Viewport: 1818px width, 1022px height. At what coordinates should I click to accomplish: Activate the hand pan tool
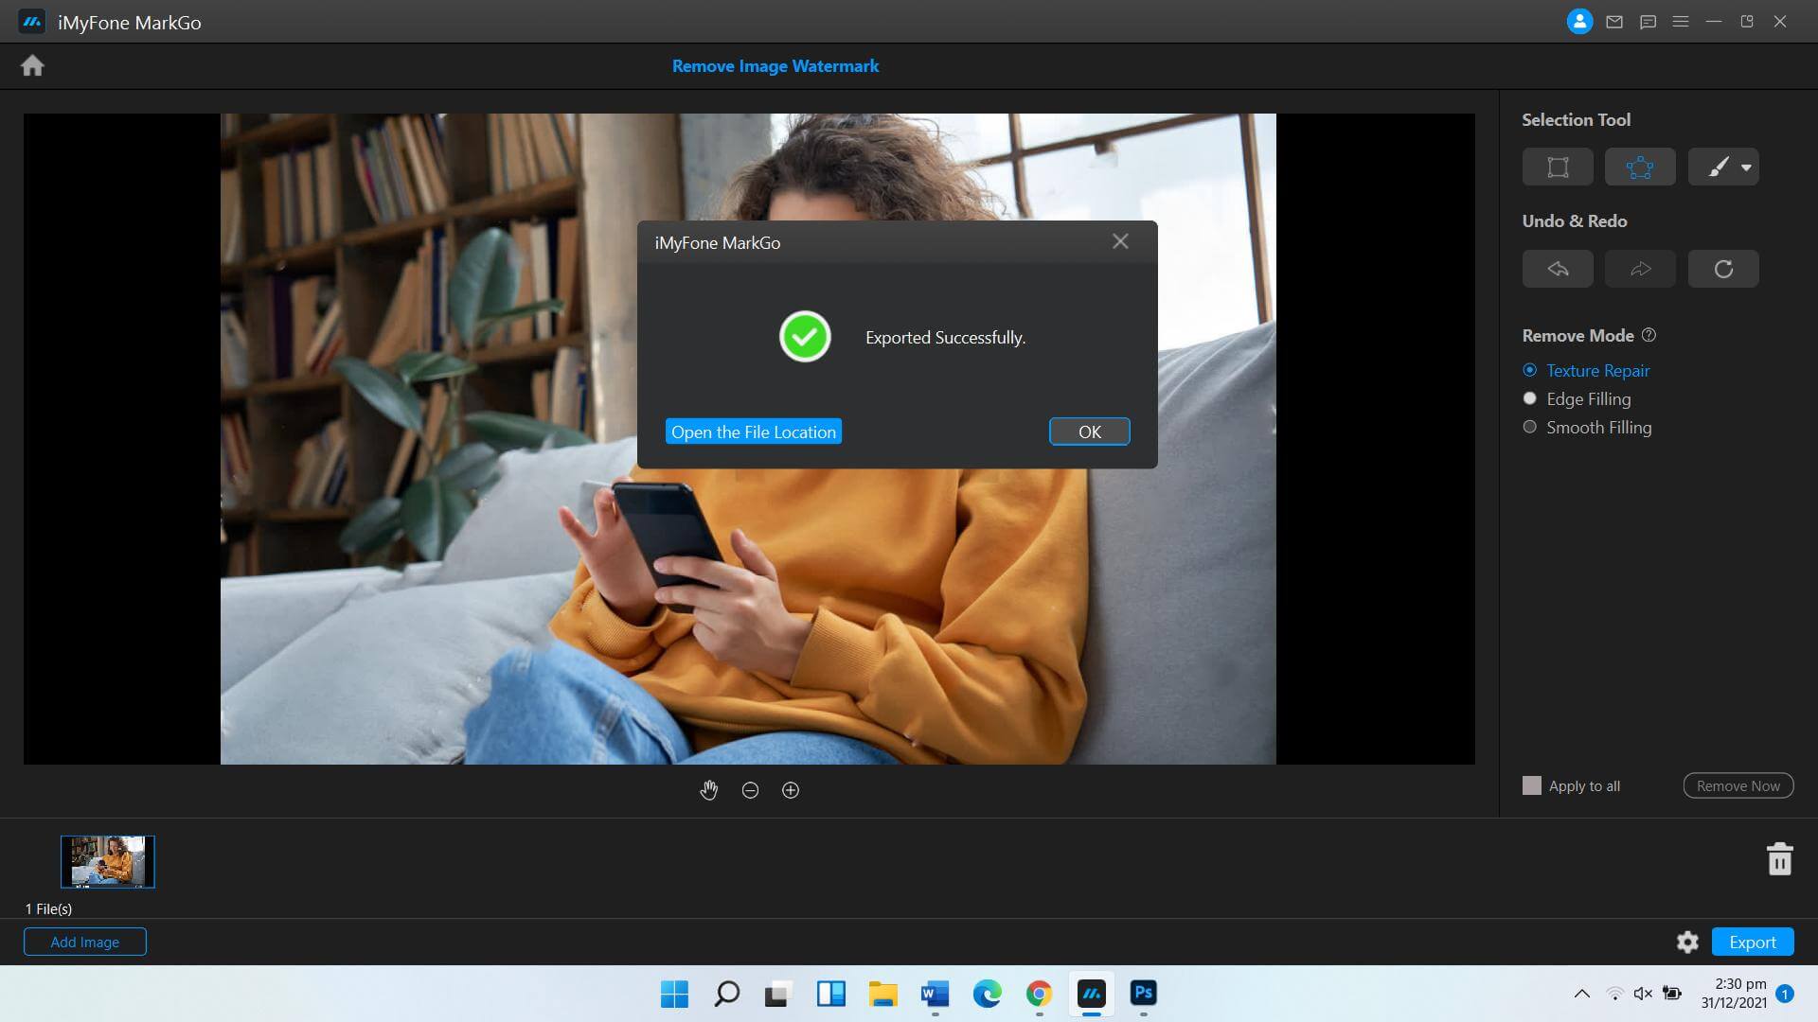(708, 790)
